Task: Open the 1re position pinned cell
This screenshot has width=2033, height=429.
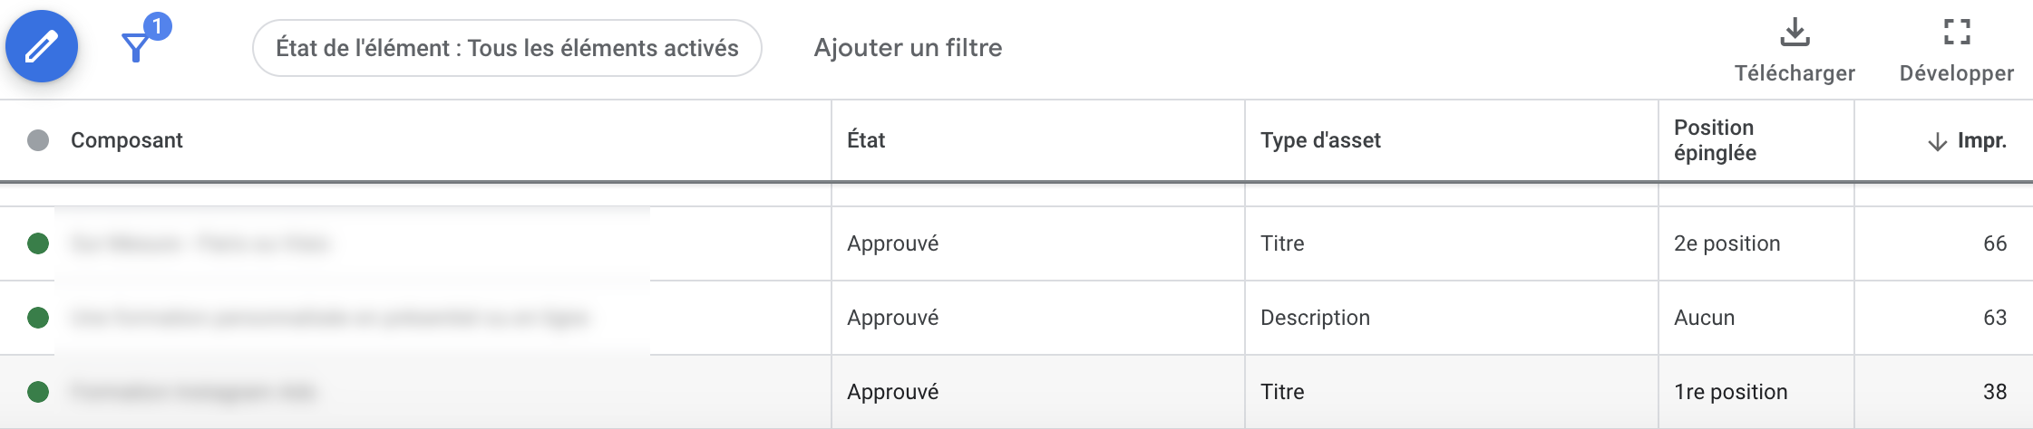Action: (x=1730, y=392)
